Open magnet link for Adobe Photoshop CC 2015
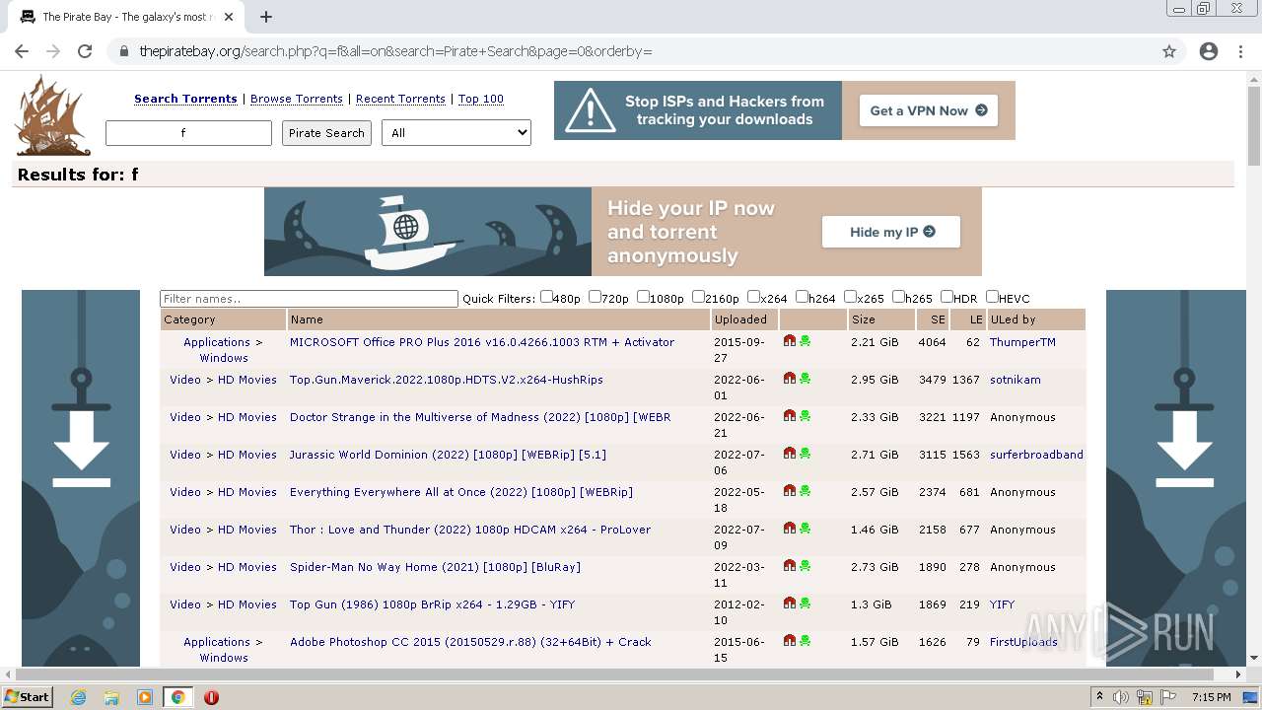The image size is (1262, 710). tap(790, 641)
